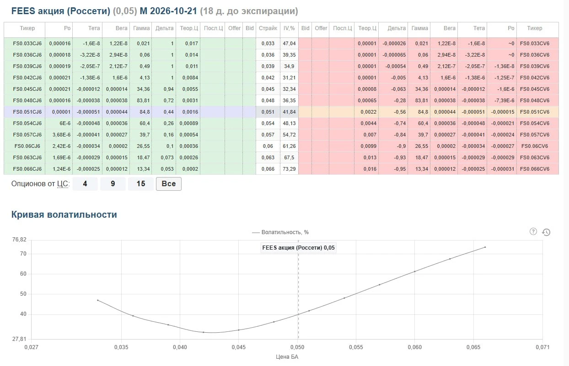569x366 pixels.
Task: Click the call ticker FS0.057CJ6
Action: (x=27, y=135)
